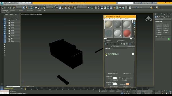172x96 pixels.
Task: Switch to the Modeling ribbon tab
Action: [x=5, y=10]
